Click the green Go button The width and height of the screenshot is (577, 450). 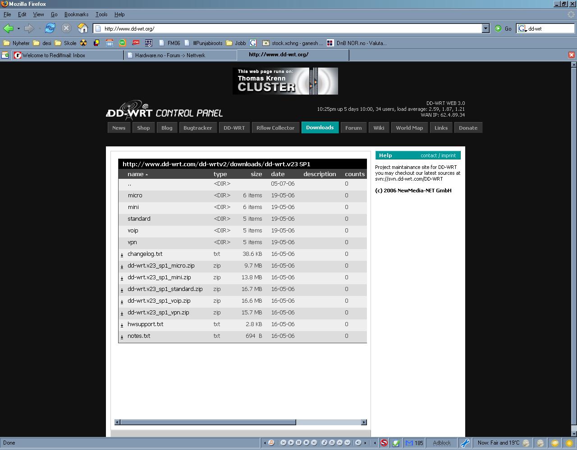[x=503, y=28]
